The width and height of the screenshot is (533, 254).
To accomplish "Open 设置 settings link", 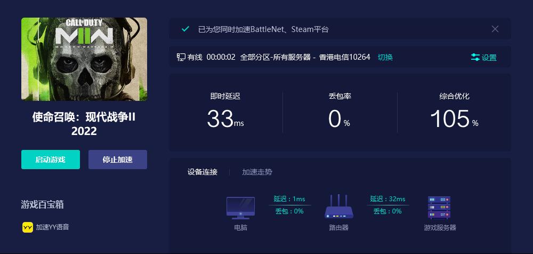I will 489,58.
